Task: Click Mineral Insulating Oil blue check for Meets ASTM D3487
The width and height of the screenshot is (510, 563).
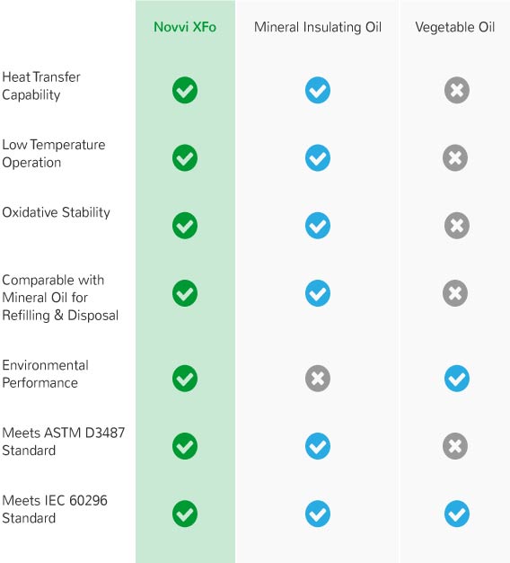Action: (318, 446)
